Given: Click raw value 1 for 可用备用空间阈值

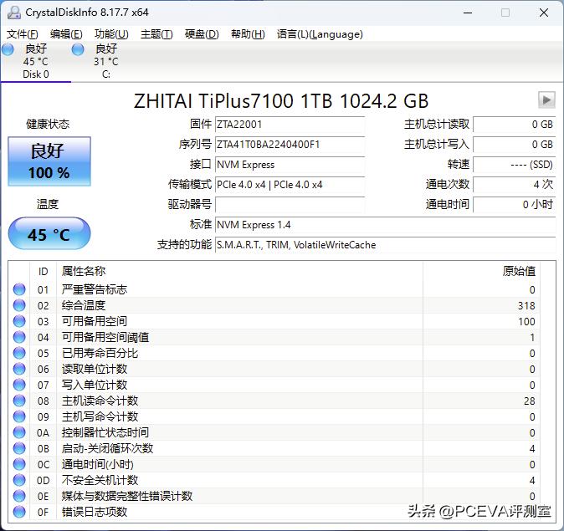Looking at the screenshot, I should 532,338.
